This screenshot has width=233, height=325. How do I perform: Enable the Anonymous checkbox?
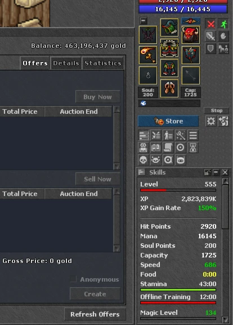[73, 279]
